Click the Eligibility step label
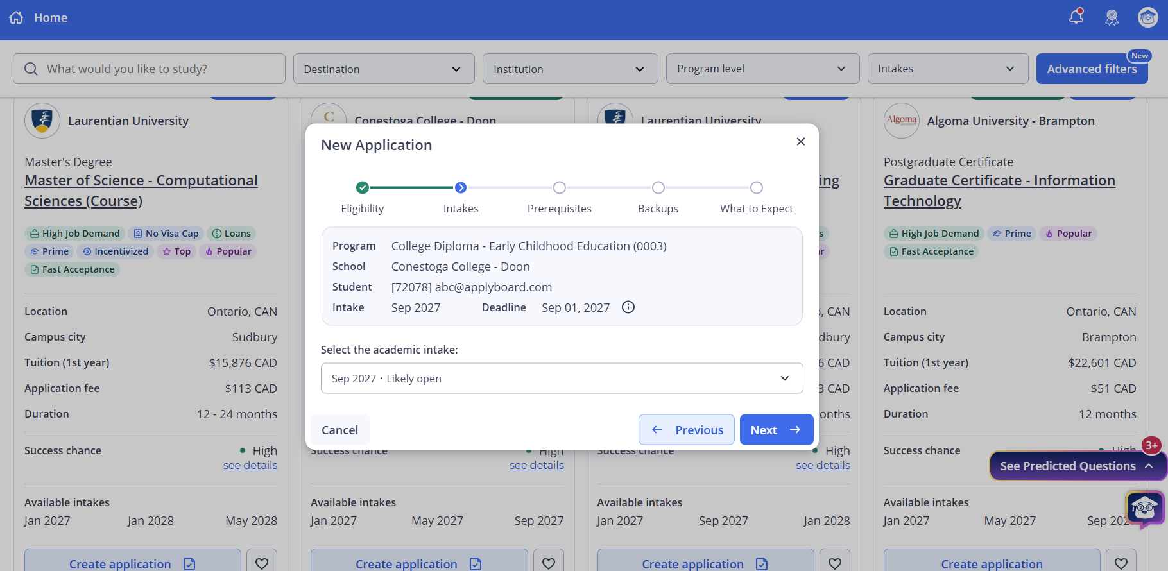 (363, 209)
